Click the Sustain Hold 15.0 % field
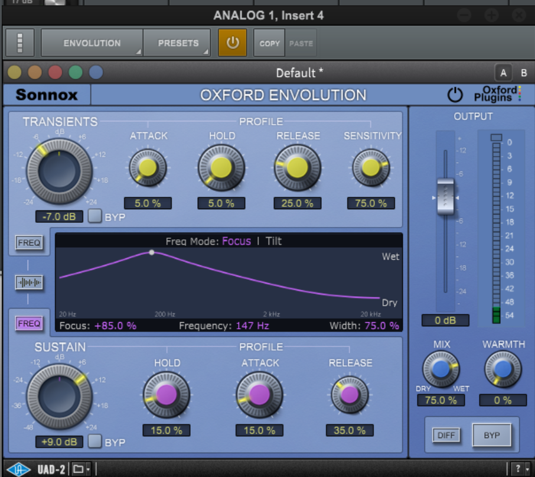 pos(167,430)
